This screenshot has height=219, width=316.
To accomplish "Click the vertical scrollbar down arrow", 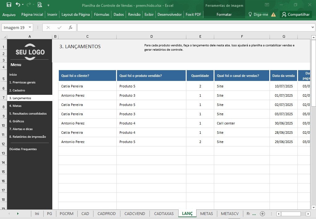I will point(314,207).
